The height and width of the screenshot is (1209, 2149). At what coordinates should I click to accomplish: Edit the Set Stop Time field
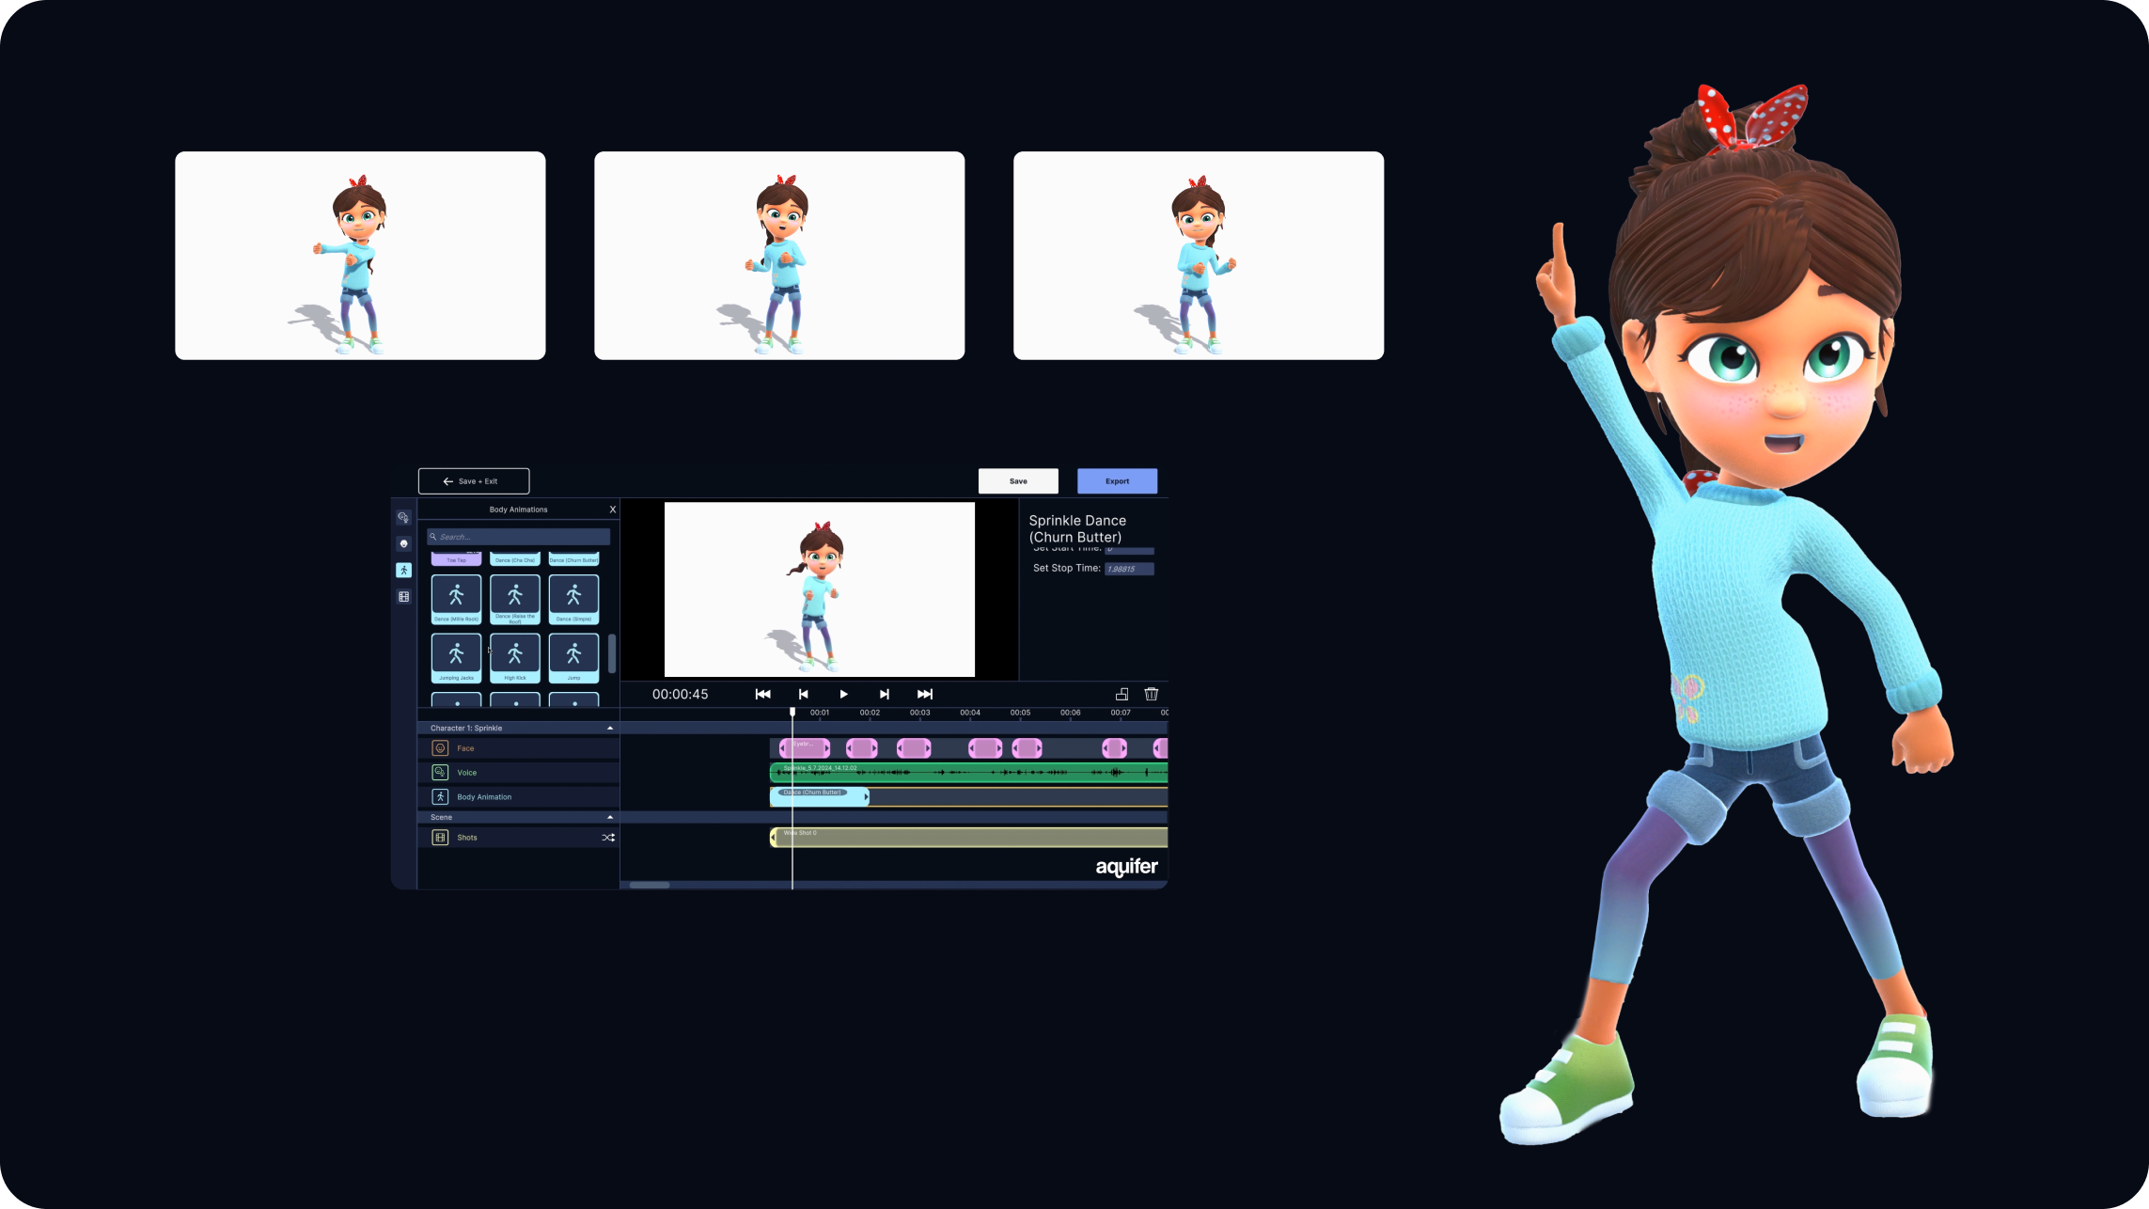click(x=1128, y=568)
